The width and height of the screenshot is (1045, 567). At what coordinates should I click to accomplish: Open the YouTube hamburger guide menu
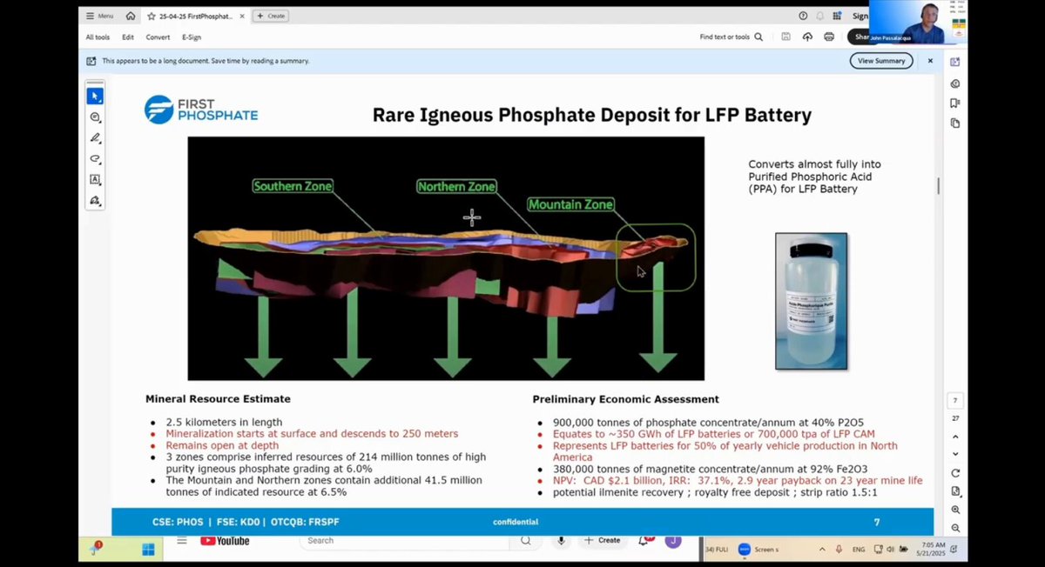tap(182, 540)
